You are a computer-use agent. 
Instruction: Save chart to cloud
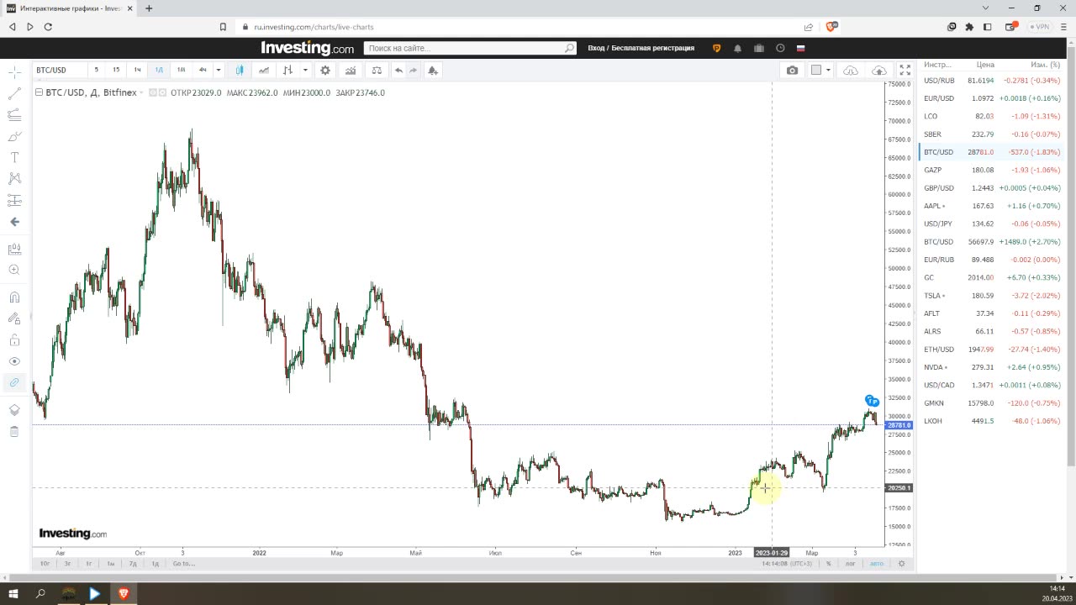pos(879,70)
